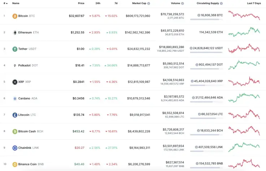Click the Chainlink hexagon logo icon
Screen dimensions: 266x171
tap(15, 148)
